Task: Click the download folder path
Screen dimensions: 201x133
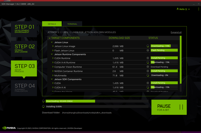Action: (x=87, y=113)
